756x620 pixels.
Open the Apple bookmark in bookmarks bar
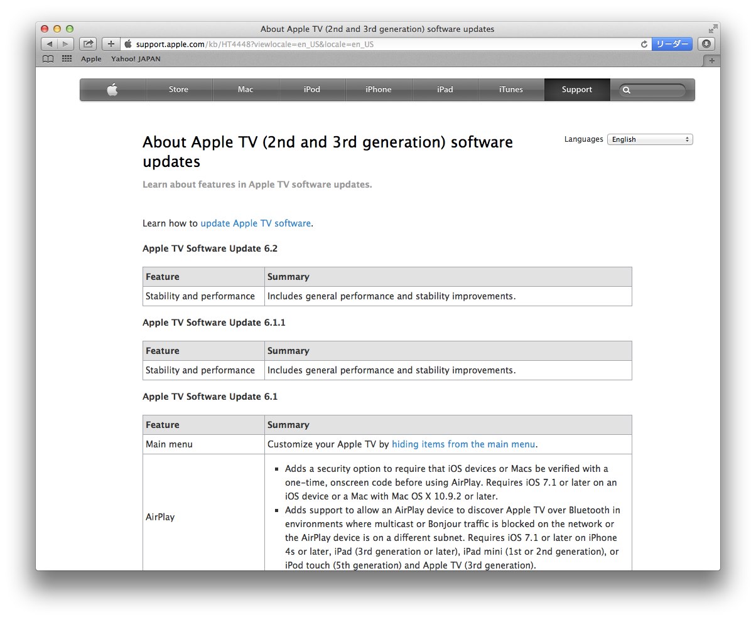[91, 59]
